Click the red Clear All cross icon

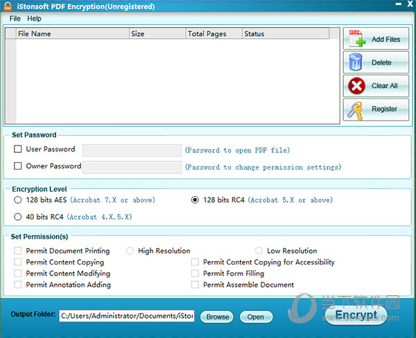356,86
